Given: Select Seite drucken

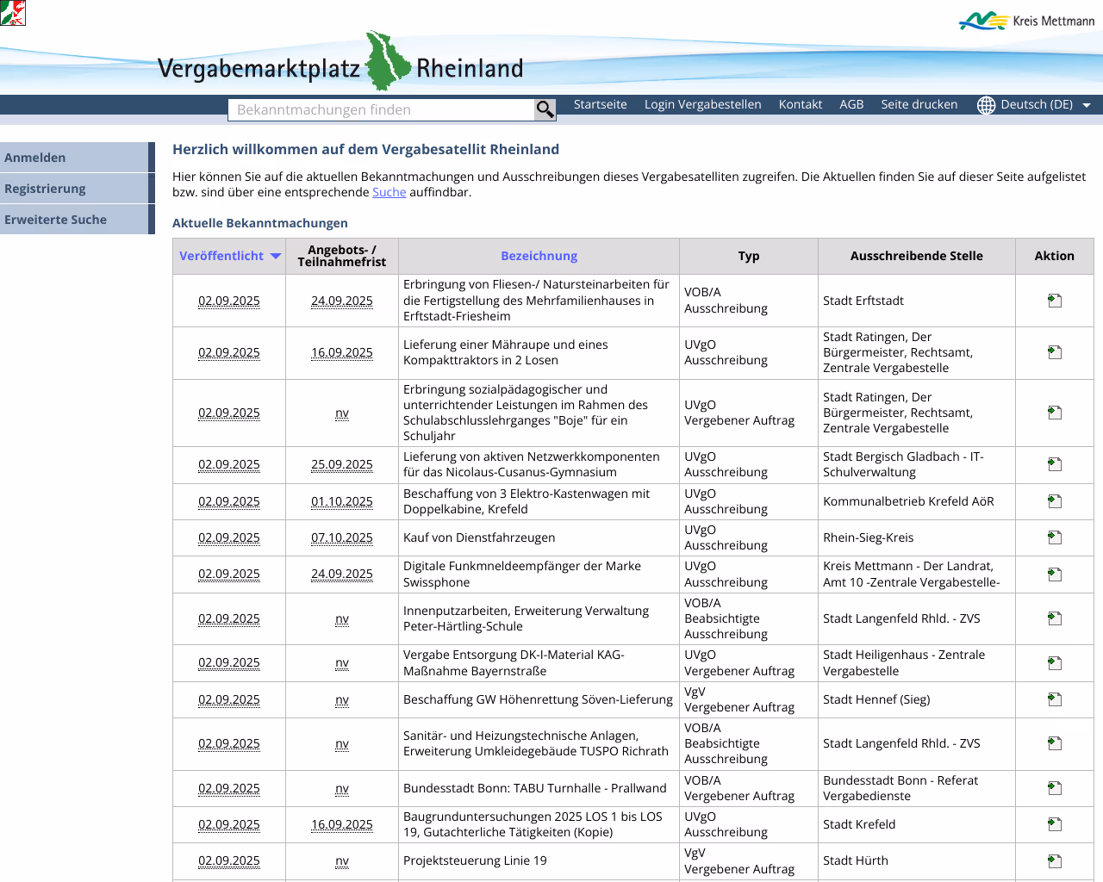Looking at the screenshot, I should coord(919,104).
